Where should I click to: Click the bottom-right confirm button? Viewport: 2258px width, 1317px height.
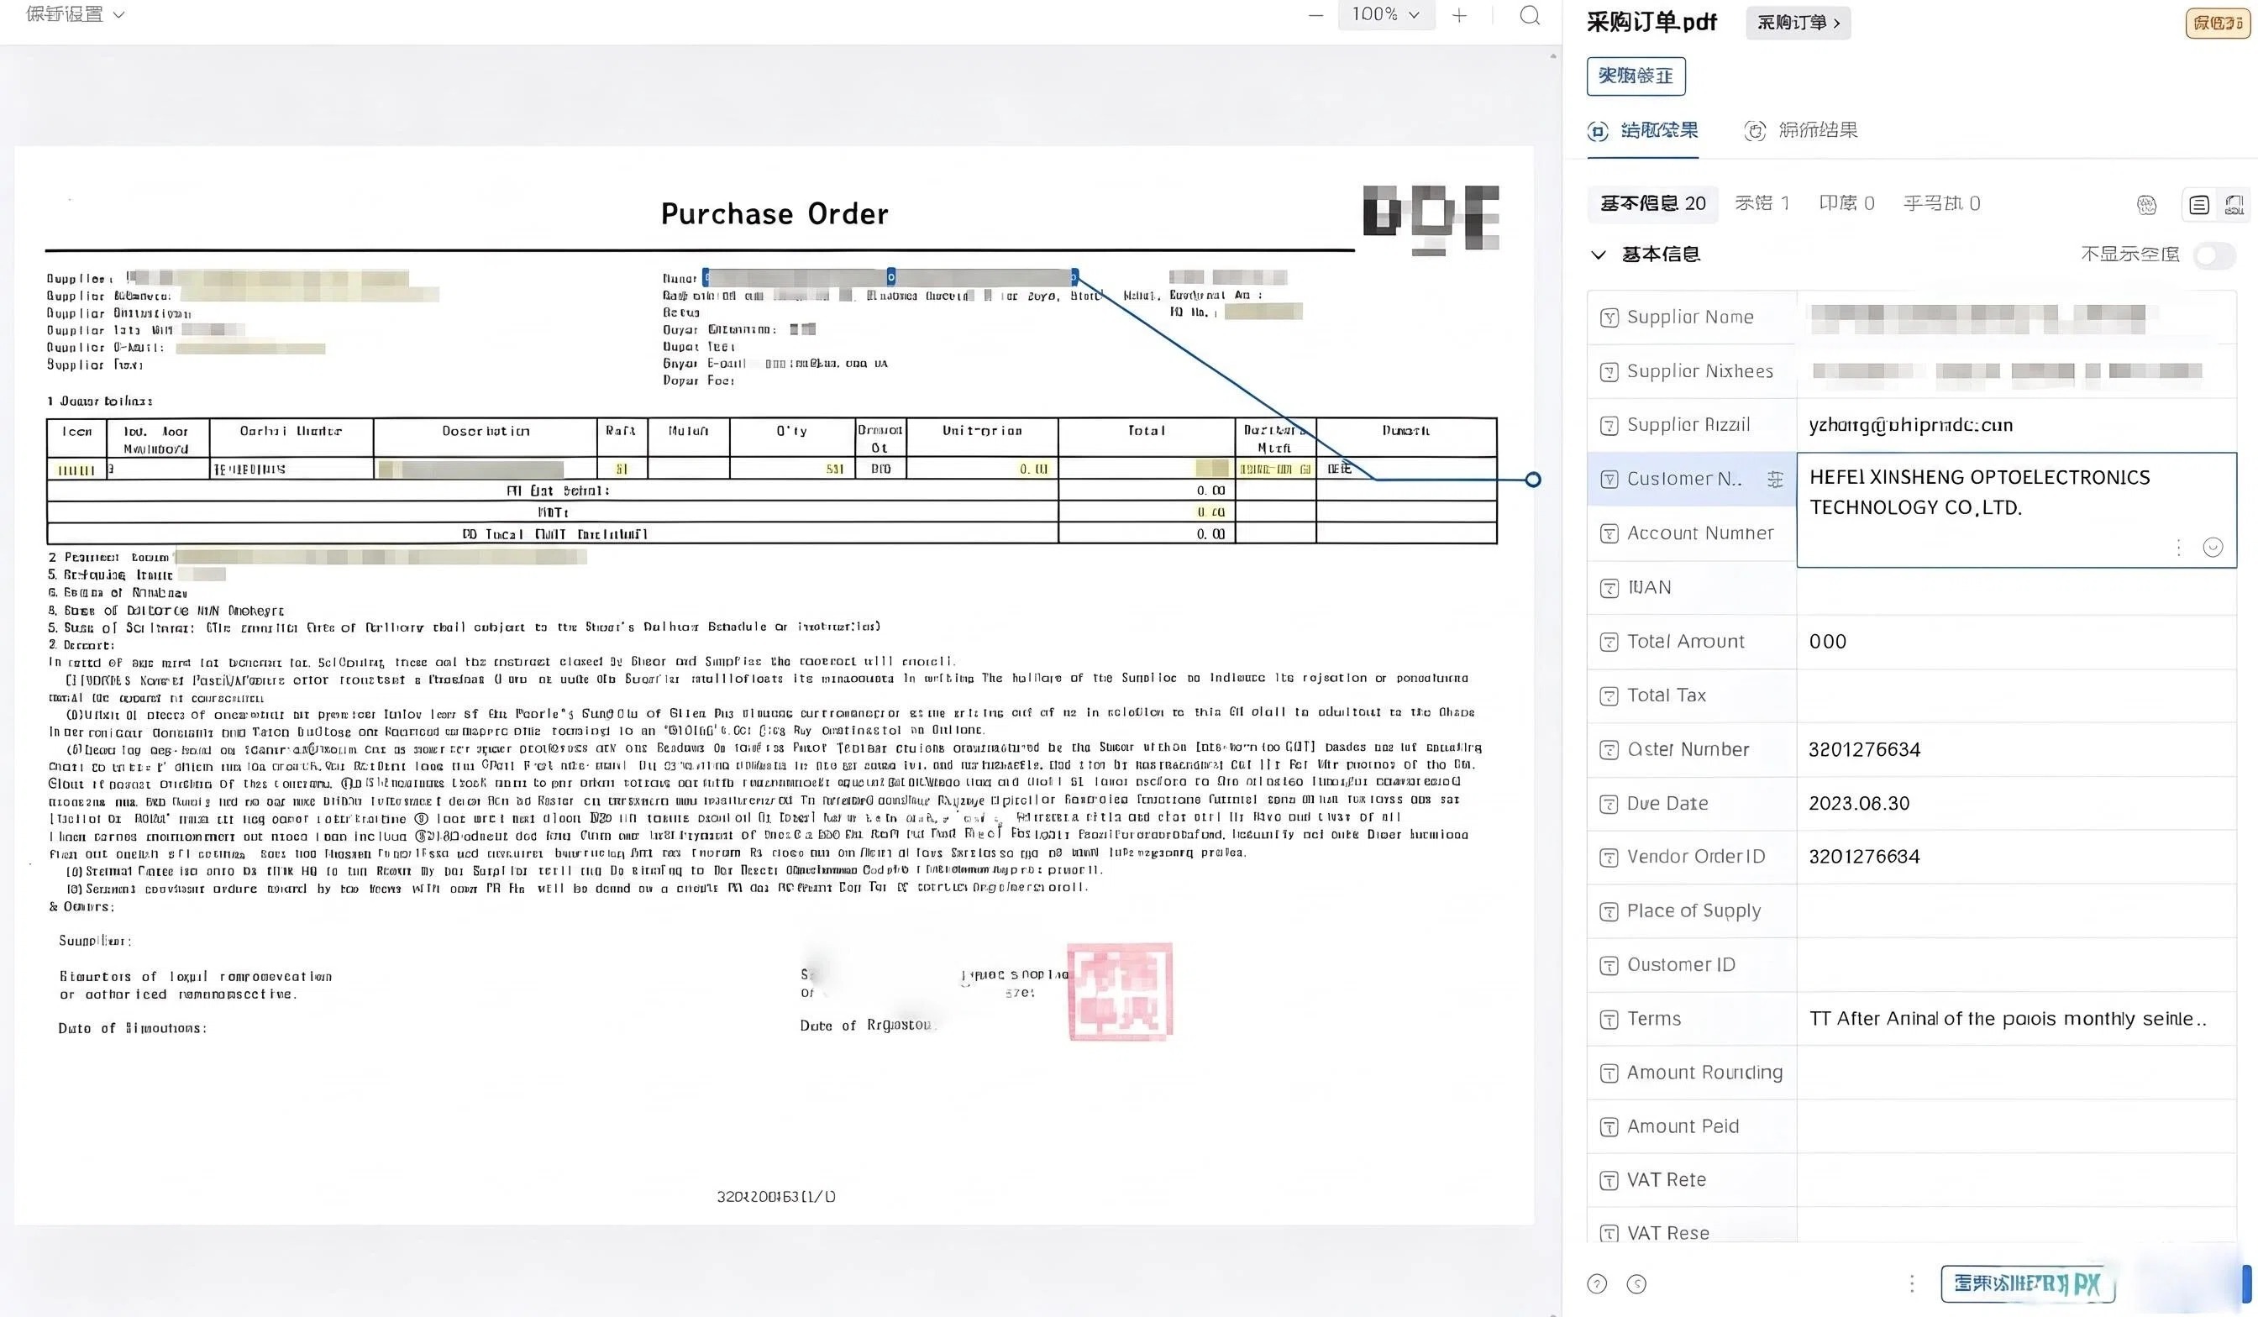2027,1284
